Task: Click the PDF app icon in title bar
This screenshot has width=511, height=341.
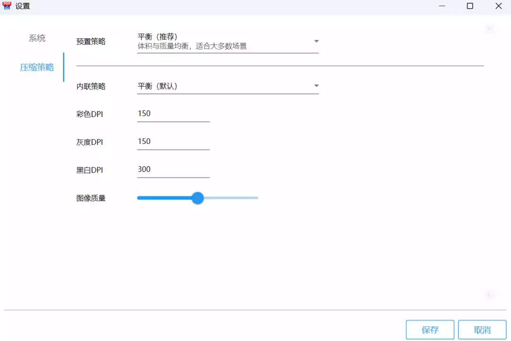Action: pyautogui.click(x=7, y=6)
